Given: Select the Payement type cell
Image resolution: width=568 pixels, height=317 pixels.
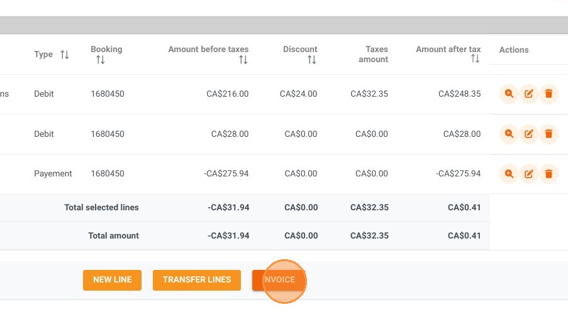Looking at the screenshot, I should (x=53, y=173).
